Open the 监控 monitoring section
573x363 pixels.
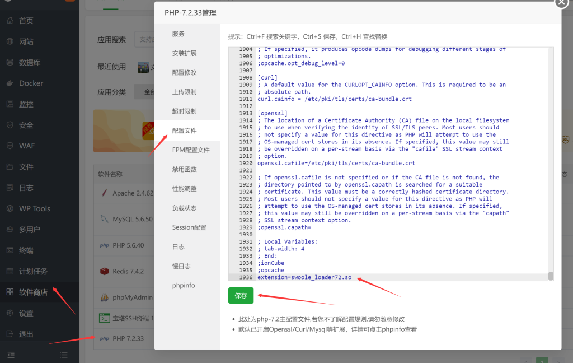(x=22, y=104)
